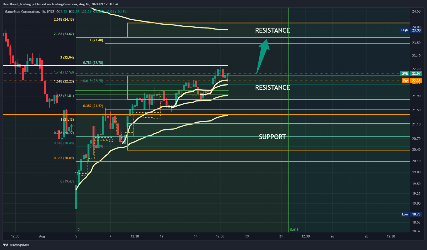Click the Pre 22.35 pre-market badge
The image size is (427, 250).
coord(412,81)
